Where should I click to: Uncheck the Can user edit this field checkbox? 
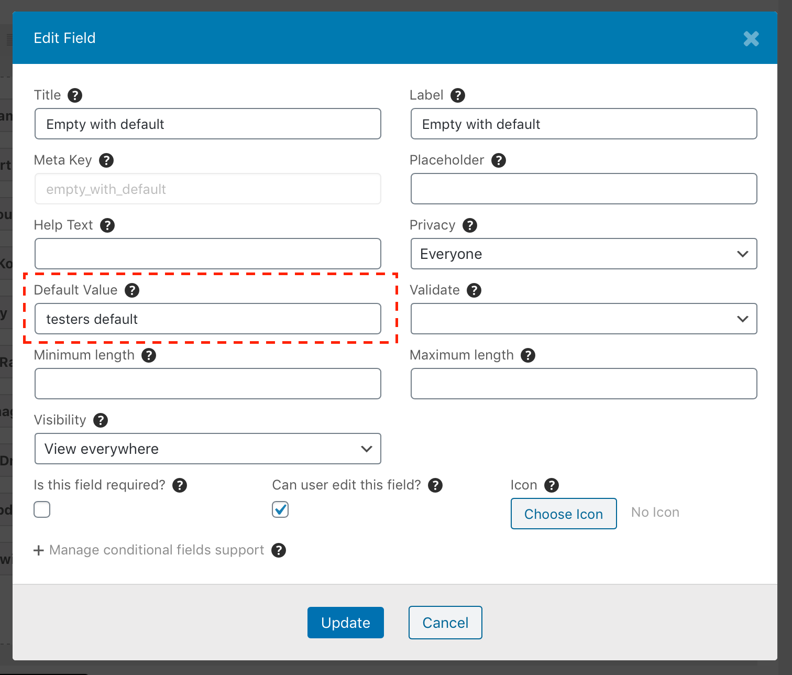pos(280,509)
